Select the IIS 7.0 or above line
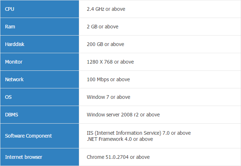This screenshot has width=241, height=166. [139, 133]
